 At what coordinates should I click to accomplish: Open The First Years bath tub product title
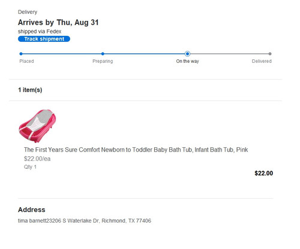(x=136, y=150)
